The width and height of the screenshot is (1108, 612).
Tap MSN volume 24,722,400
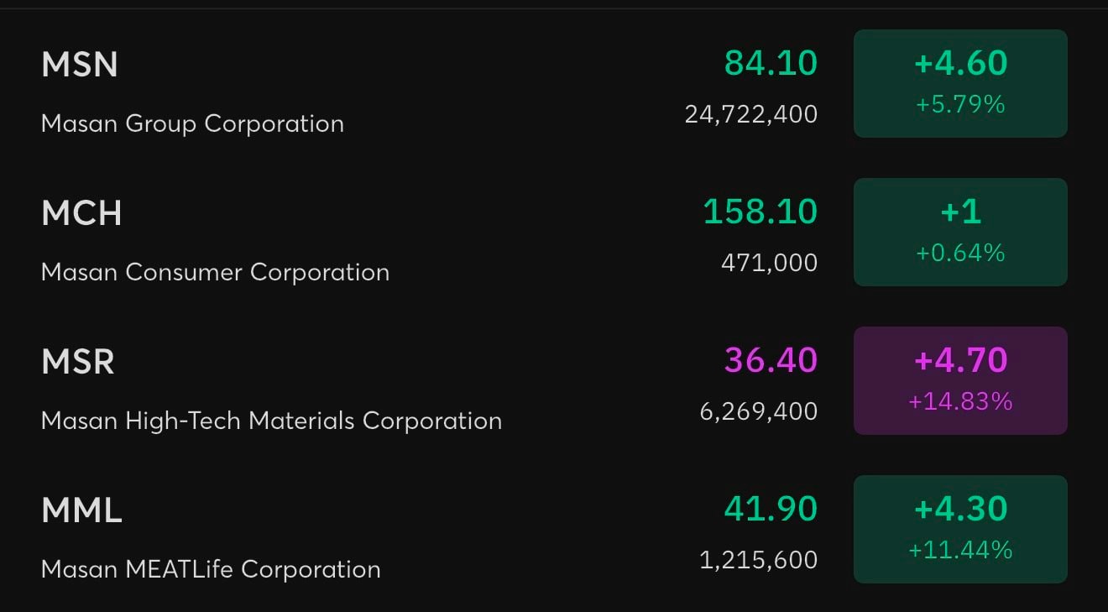coord(750,113)
